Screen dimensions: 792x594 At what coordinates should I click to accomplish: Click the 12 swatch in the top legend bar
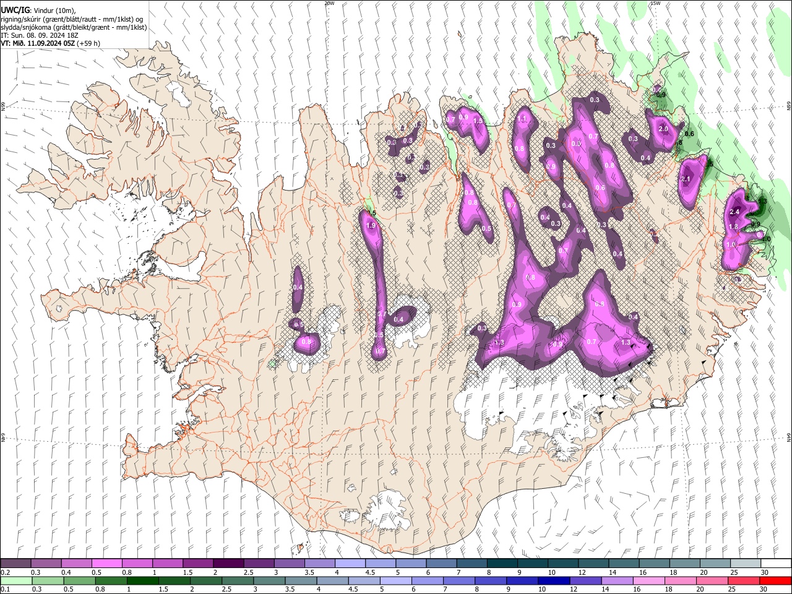[x=593, y=564]
